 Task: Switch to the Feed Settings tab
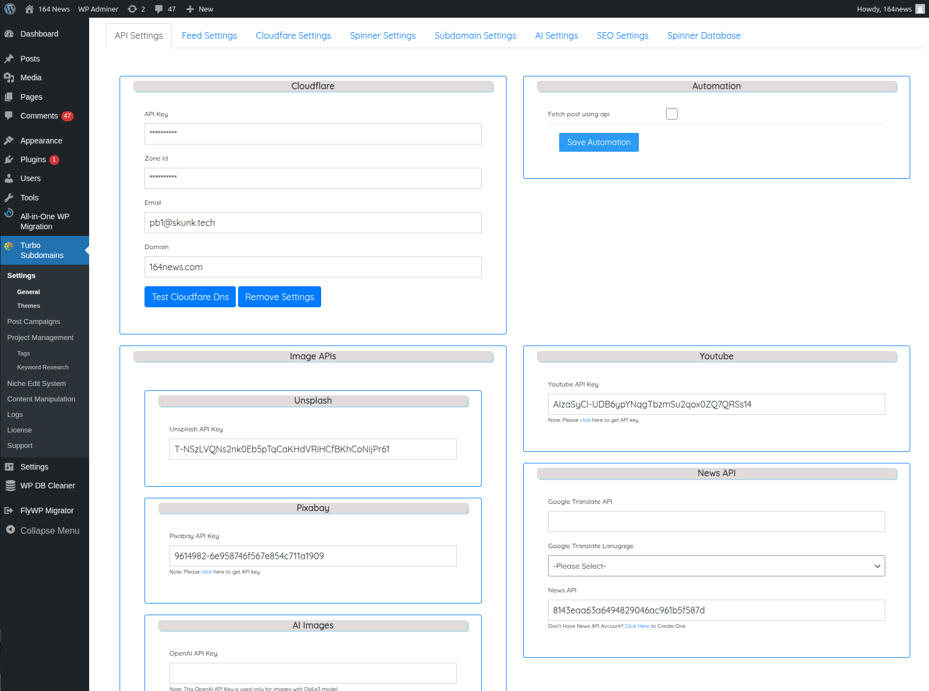tap(209, 35)
